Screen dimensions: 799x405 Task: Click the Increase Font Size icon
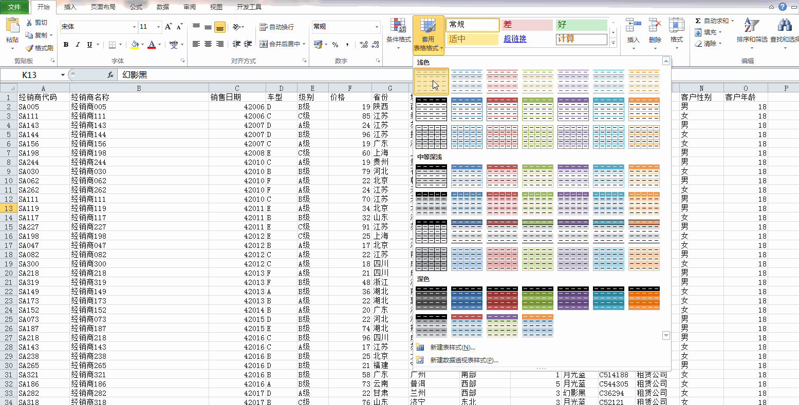[x=169, y=27]
